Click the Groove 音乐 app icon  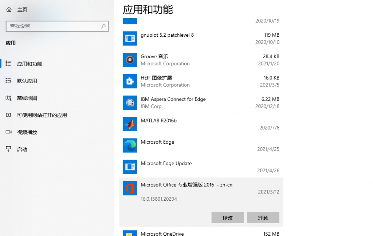[x=130, y=60]
